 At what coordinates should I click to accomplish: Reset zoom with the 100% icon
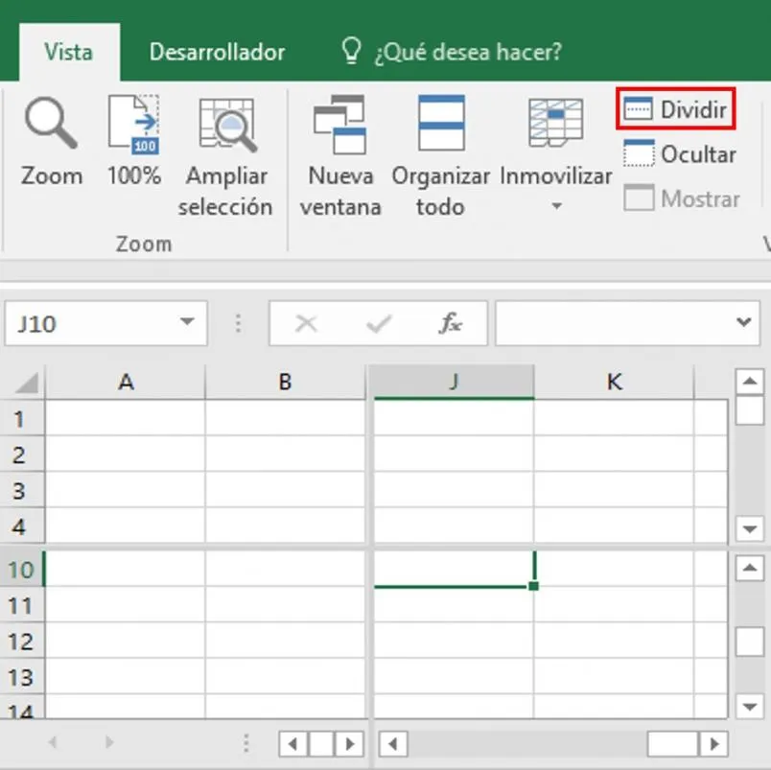(133, 125)
